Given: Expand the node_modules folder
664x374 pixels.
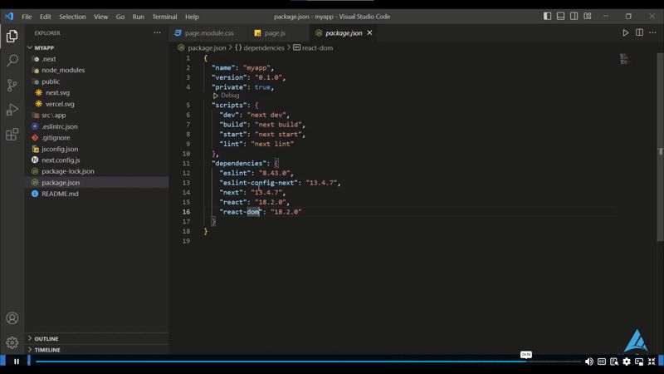Looking at the screenshot, I should [97, 70].
